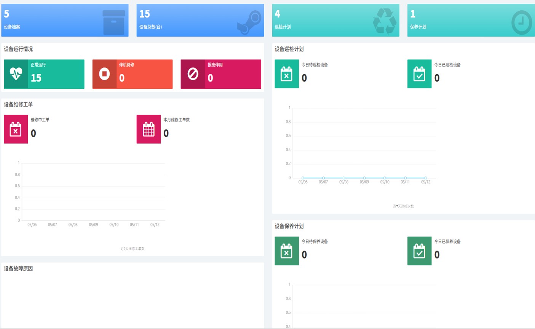535x329 pixels.
Task: Click the calendar-x icon for 今日待保养设备
Action: 286,251
